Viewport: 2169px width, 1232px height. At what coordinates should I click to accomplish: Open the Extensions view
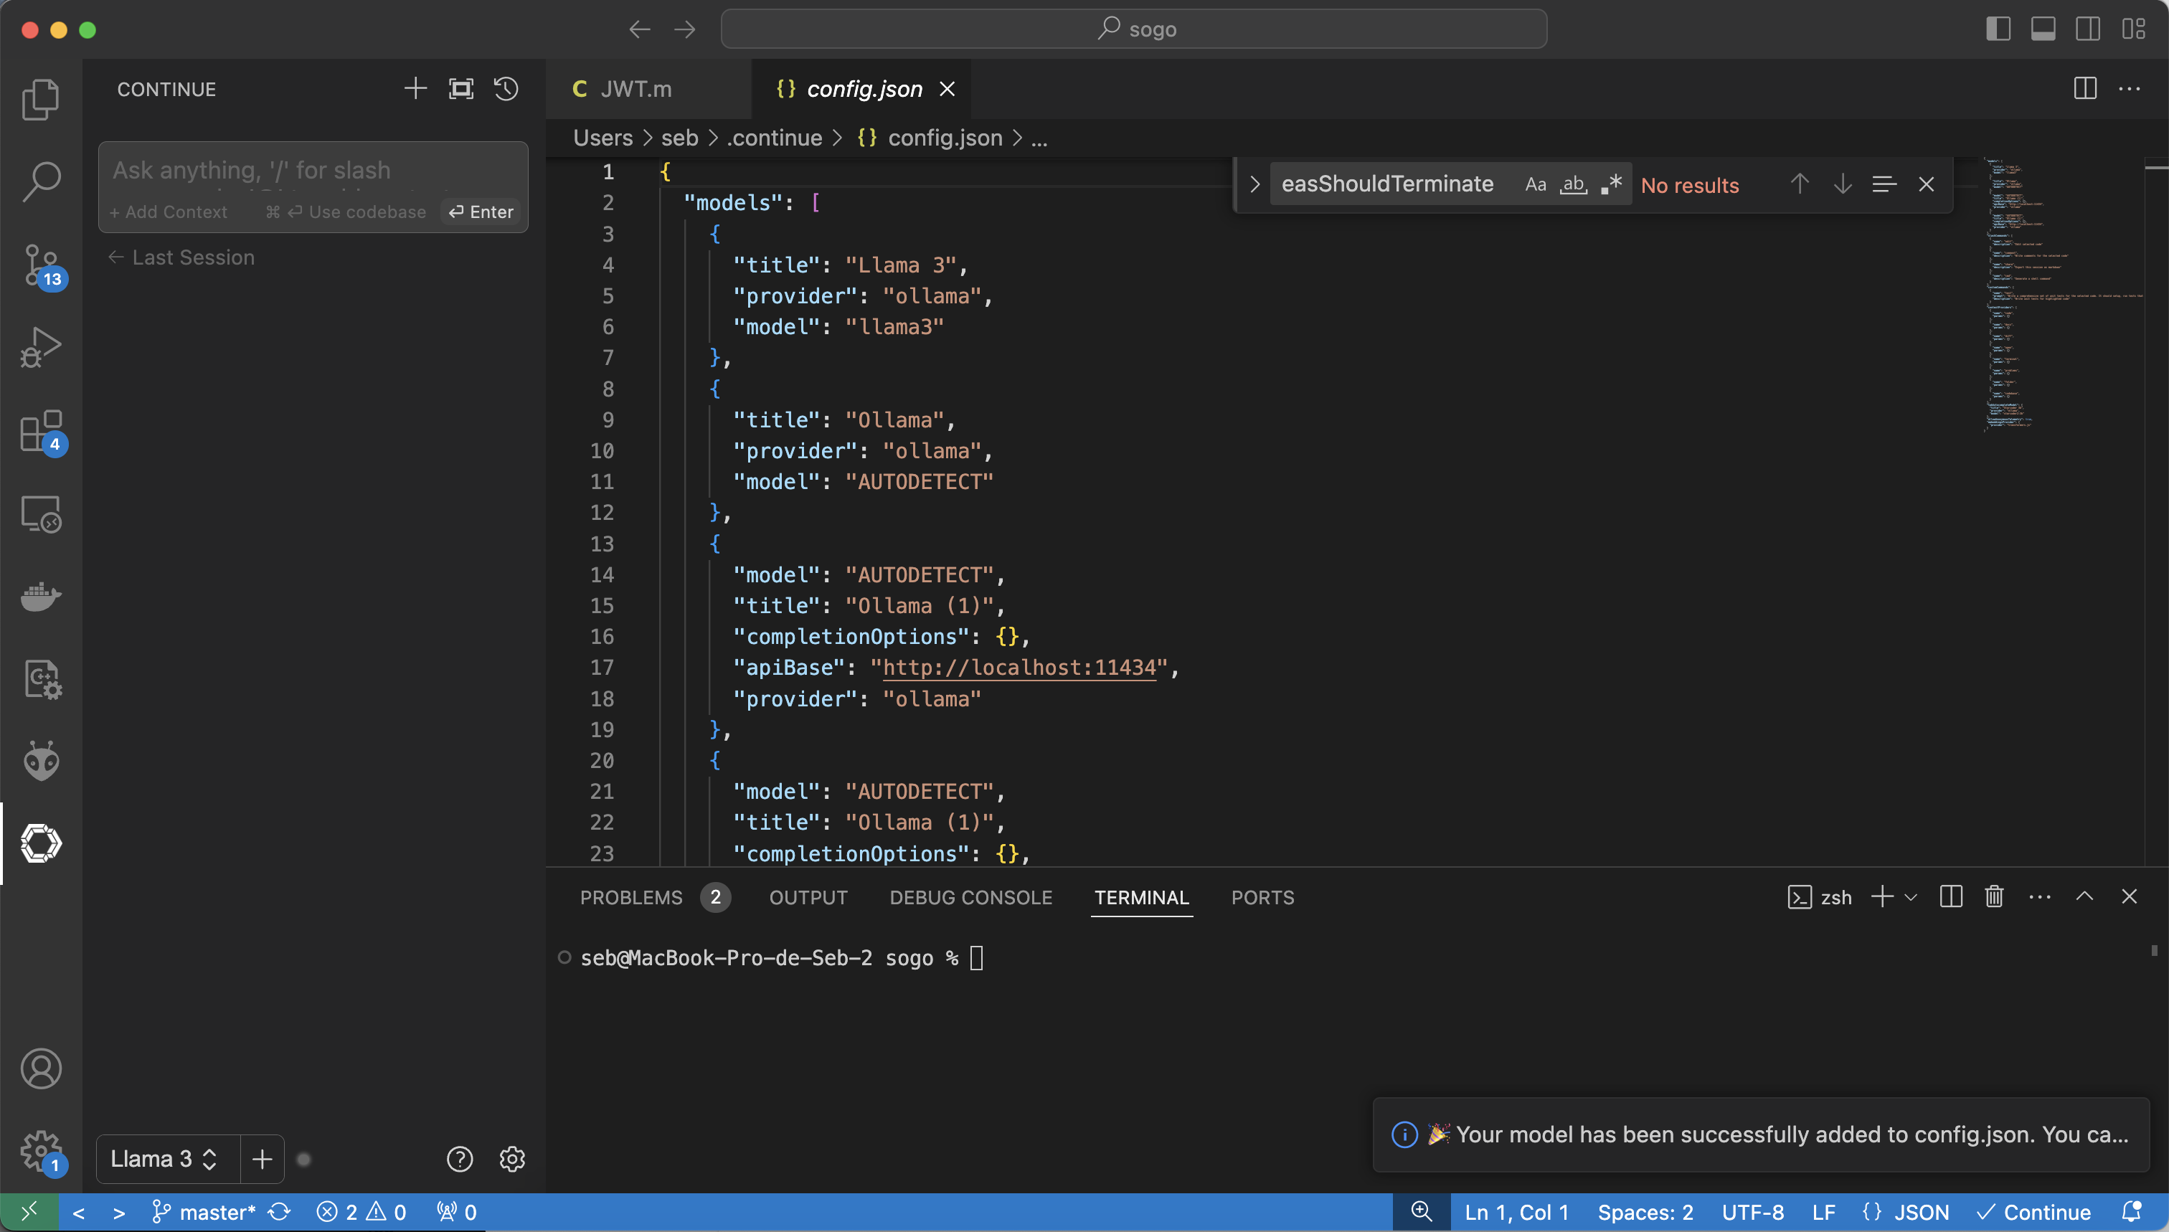[41, 432]
